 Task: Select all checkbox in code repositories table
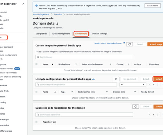click(36, 122)
